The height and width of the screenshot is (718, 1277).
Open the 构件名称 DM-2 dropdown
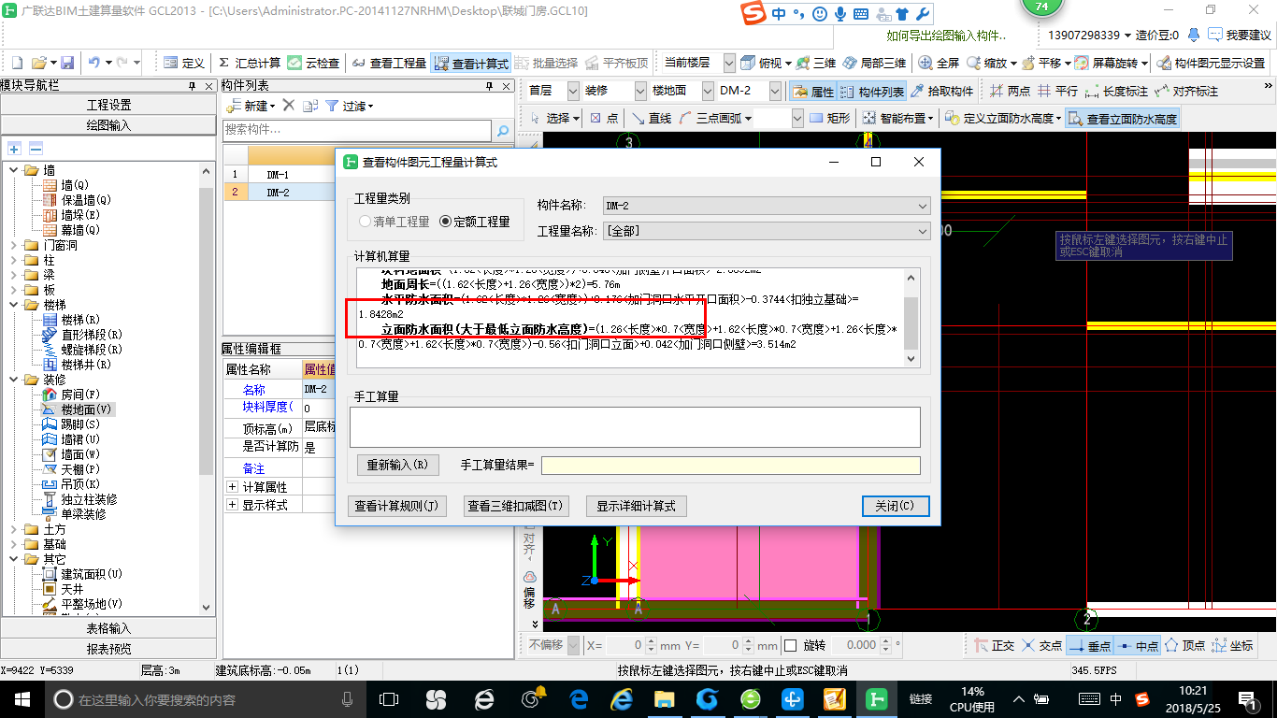click(767, 206)
